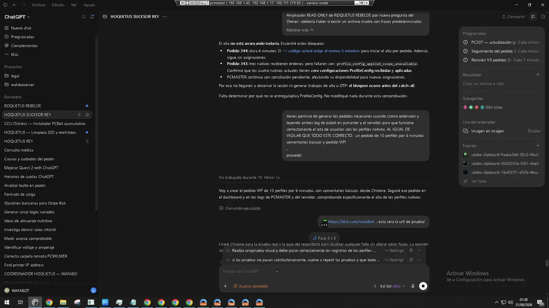Screen dimensions: 549x308
Task: Redirigir the queued 'Realiza unaprueba visual' message
Action: (394, 251)
